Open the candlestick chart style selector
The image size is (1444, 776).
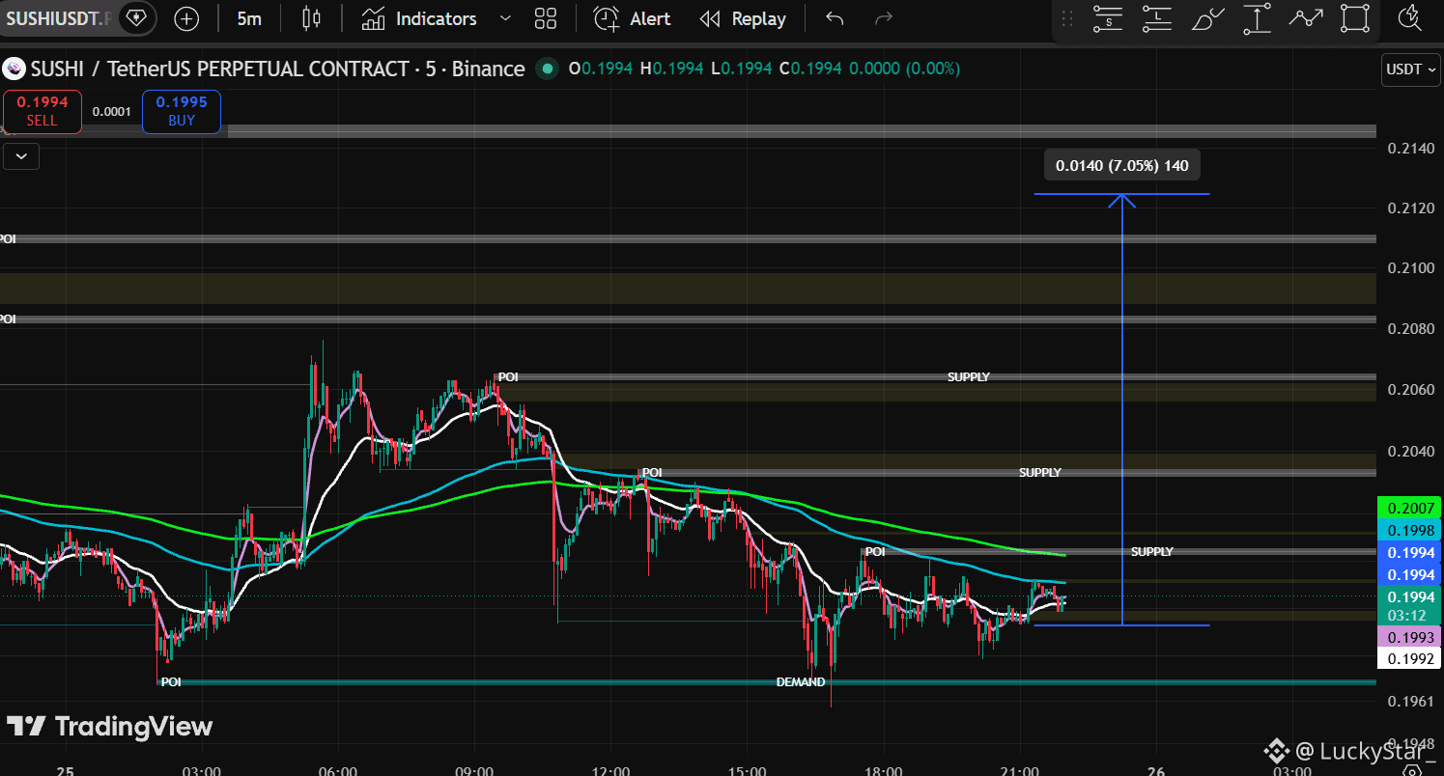311,18
